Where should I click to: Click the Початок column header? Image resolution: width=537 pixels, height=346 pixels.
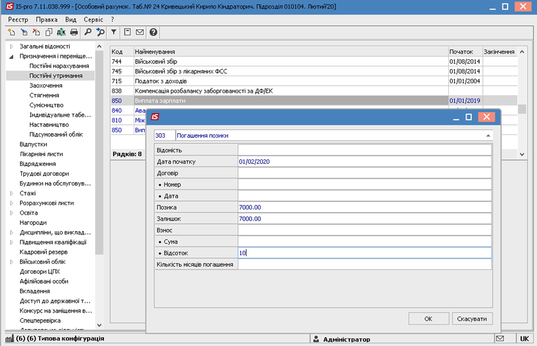click(465, 52)
